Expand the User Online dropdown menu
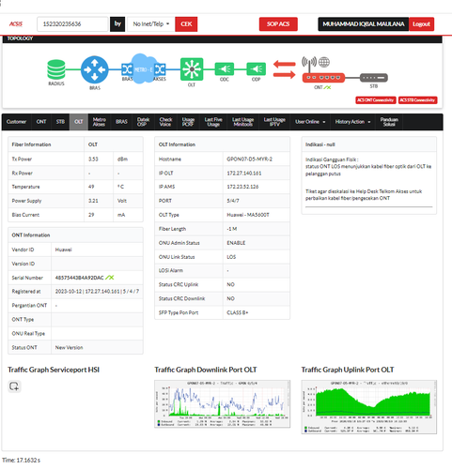 coord(310,122)
